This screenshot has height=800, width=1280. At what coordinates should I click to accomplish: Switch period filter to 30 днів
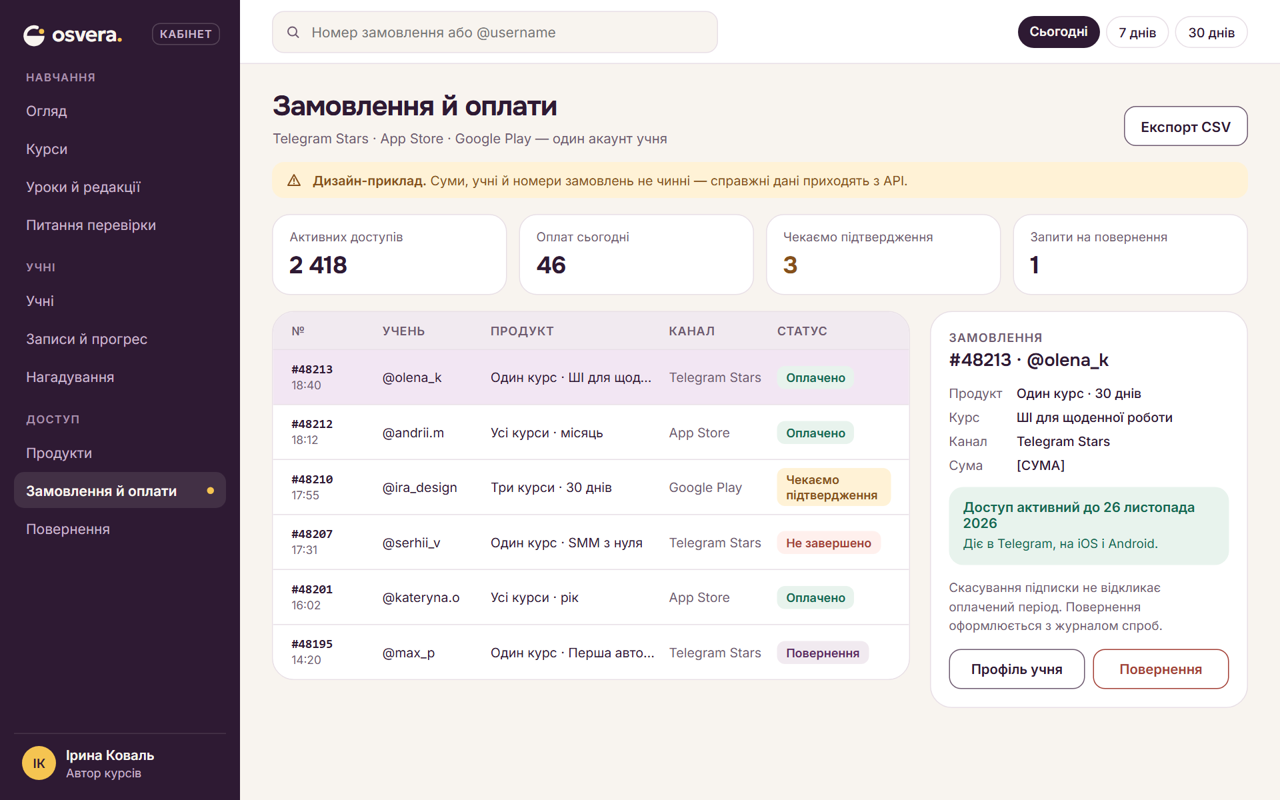coord(1211,32)
